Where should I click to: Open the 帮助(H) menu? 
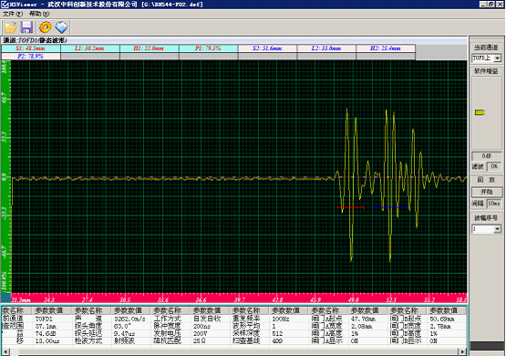tap(39, 14)
